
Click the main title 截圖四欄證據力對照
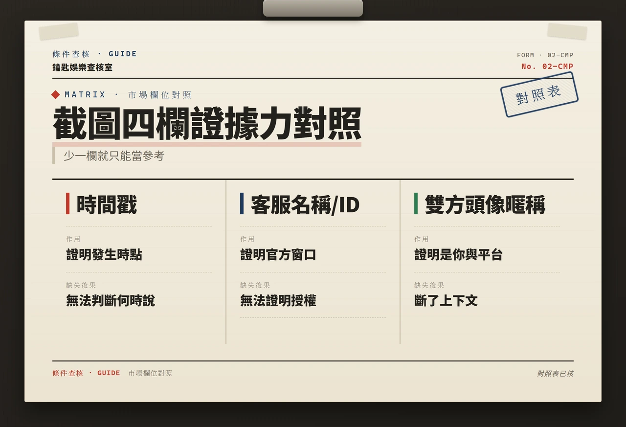pyautogui.click(x=207, y=124)
